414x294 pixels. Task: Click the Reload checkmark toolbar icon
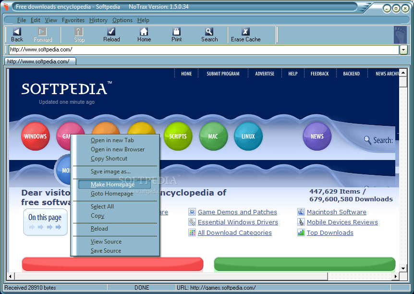(x=111, y=32)
